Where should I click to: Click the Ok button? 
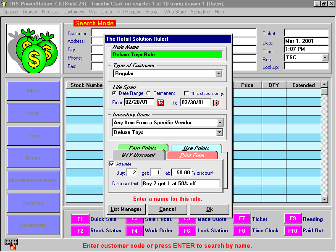[210, 209]
